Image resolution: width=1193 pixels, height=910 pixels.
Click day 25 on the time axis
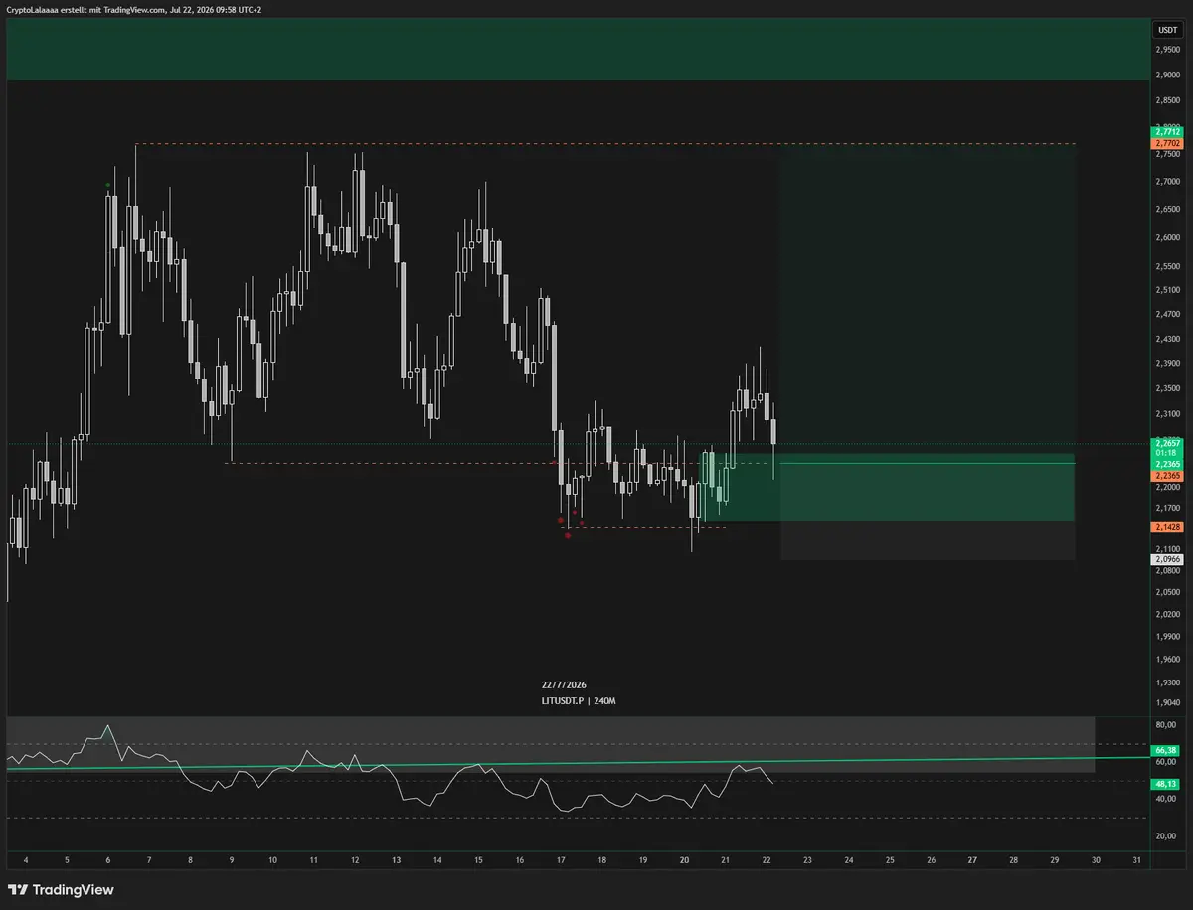click(x=890, y=860)
